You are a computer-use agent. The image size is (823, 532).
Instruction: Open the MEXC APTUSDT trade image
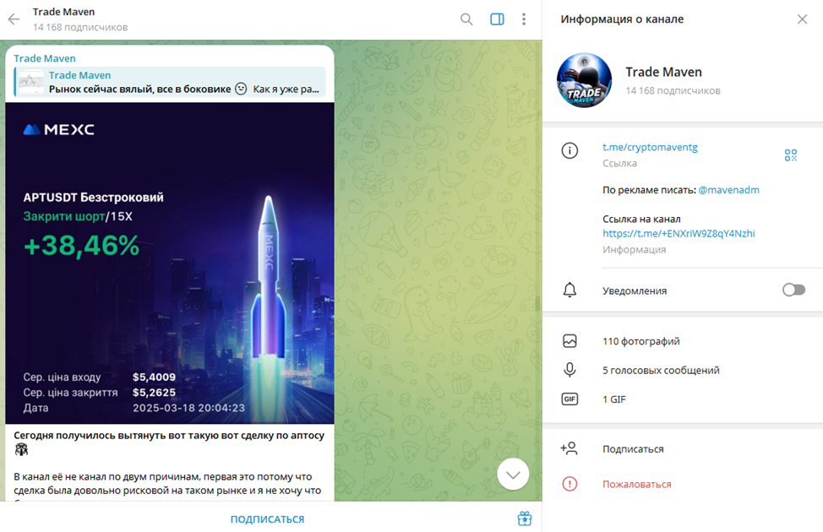[170, 263]
